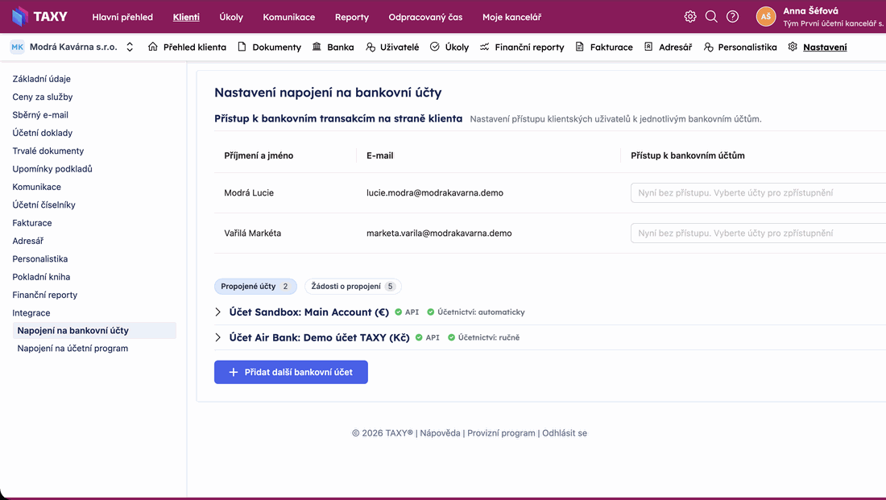Click the name Modrá Lucie
The width and height of the screenshot is (886, 500).
tap(249, 192)
